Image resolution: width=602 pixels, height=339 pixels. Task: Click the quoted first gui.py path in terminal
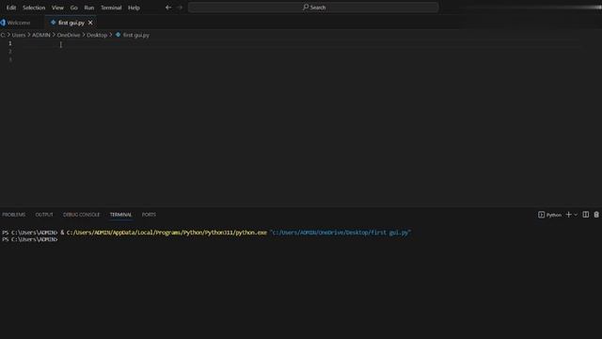click(341, 233)
